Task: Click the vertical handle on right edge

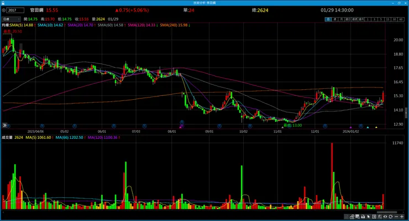Action: [406, 113]
